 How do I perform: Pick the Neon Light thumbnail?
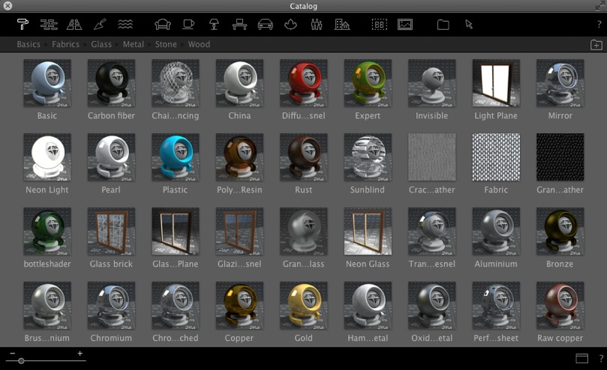[47, 157]
